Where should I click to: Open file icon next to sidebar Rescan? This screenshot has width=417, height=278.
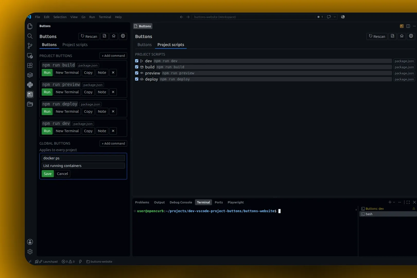coord(104,36)
